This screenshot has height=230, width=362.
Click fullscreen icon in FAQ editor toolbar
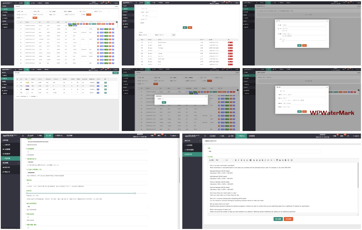point(292,160)
